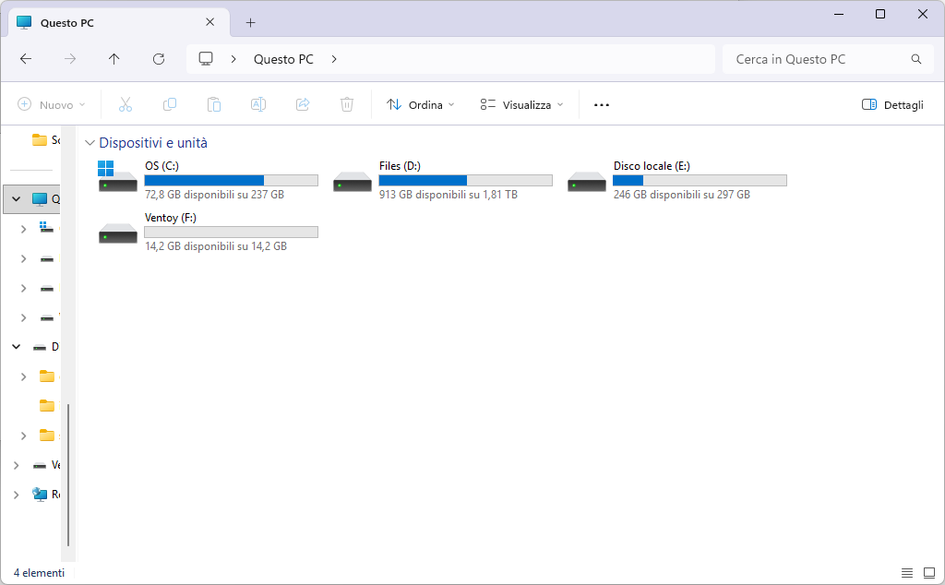This screenshot has width=945, height=585.
Task: Refresh the Questo PC view
Action: click(159, 58)
